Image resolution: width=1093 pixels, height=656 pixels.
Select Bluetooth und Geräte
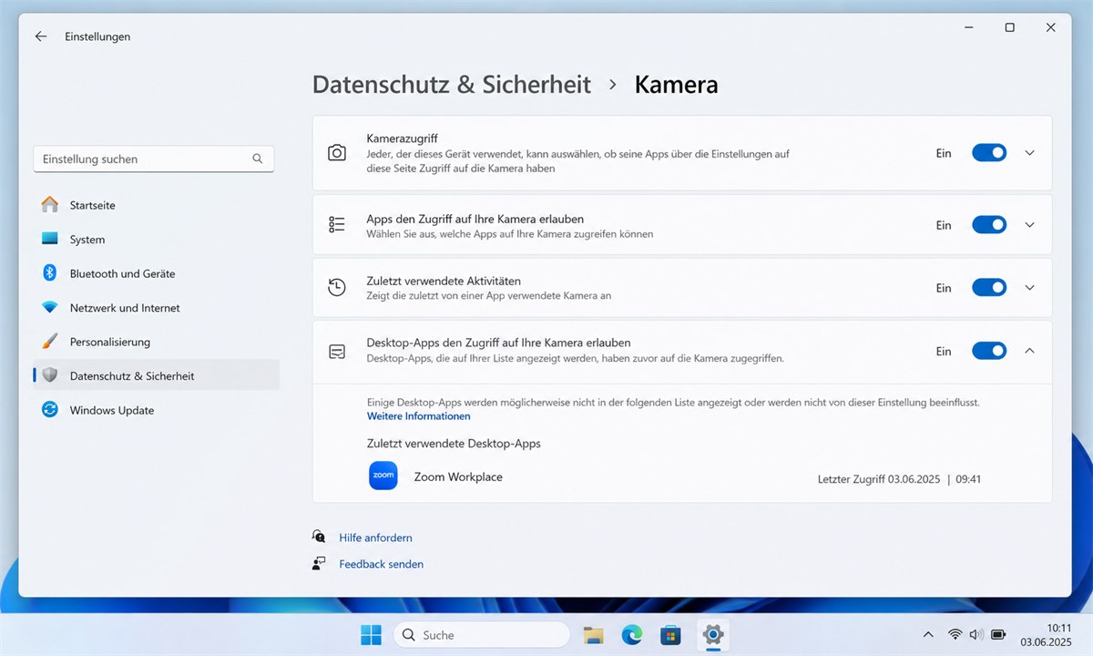pos(156,273)
